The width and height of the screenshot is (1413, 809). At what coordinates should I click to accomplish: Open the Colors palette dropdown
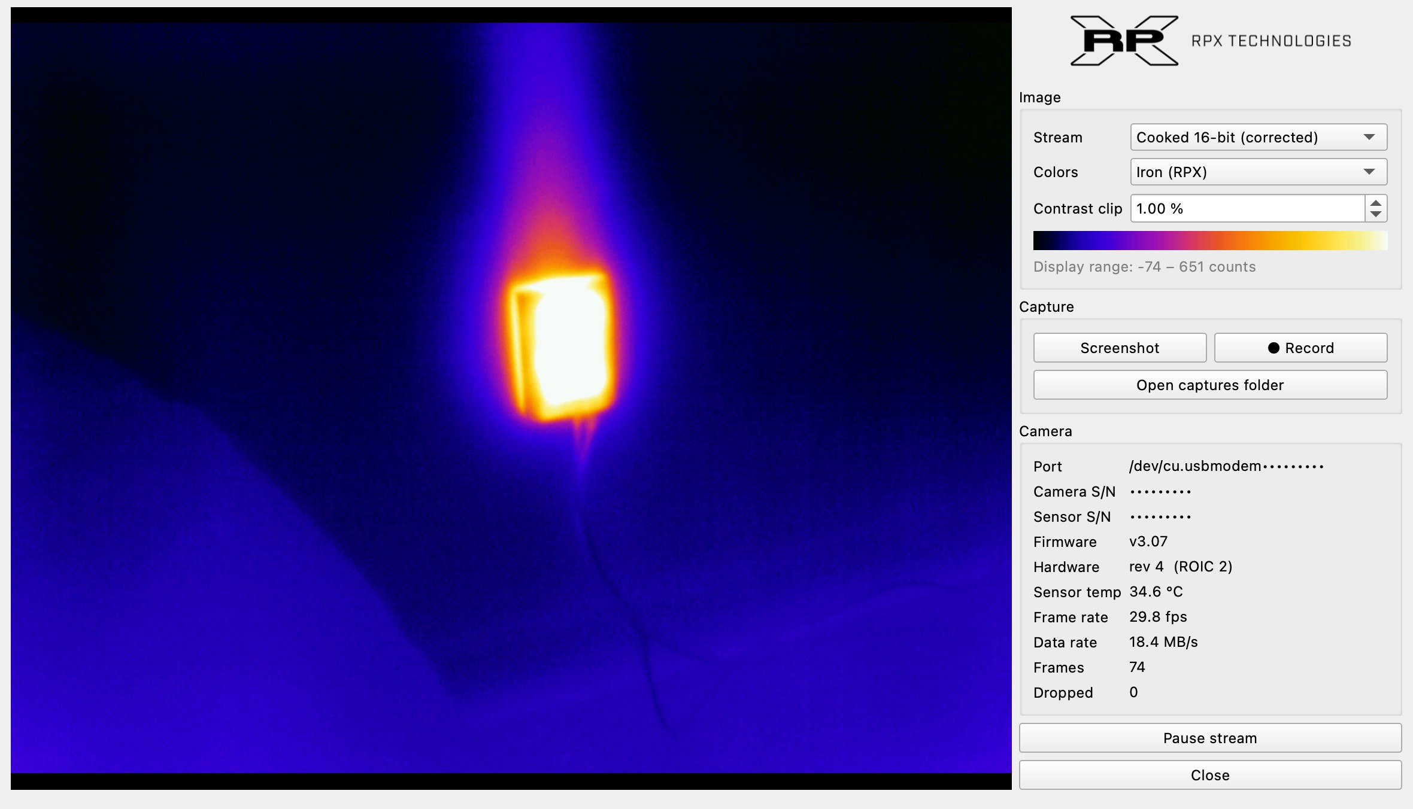[1259, 172]
